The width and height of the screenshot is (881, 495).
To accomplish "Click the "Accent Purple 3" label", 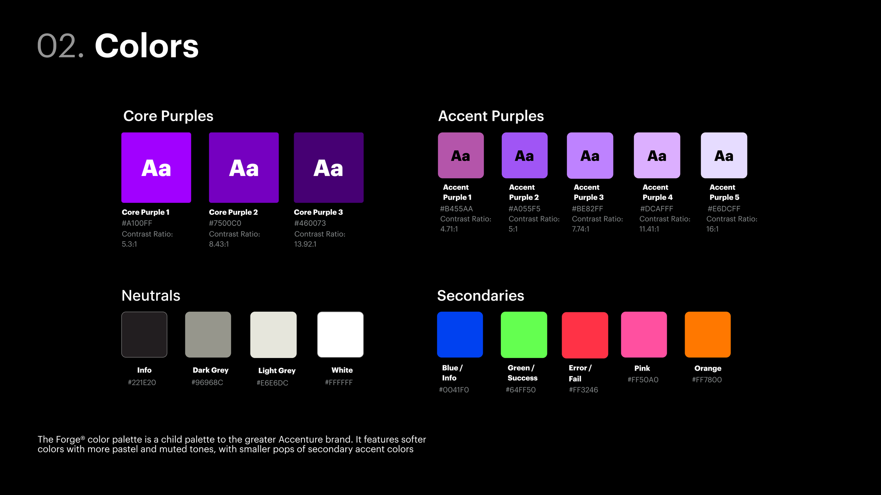I will coord(589,192).
